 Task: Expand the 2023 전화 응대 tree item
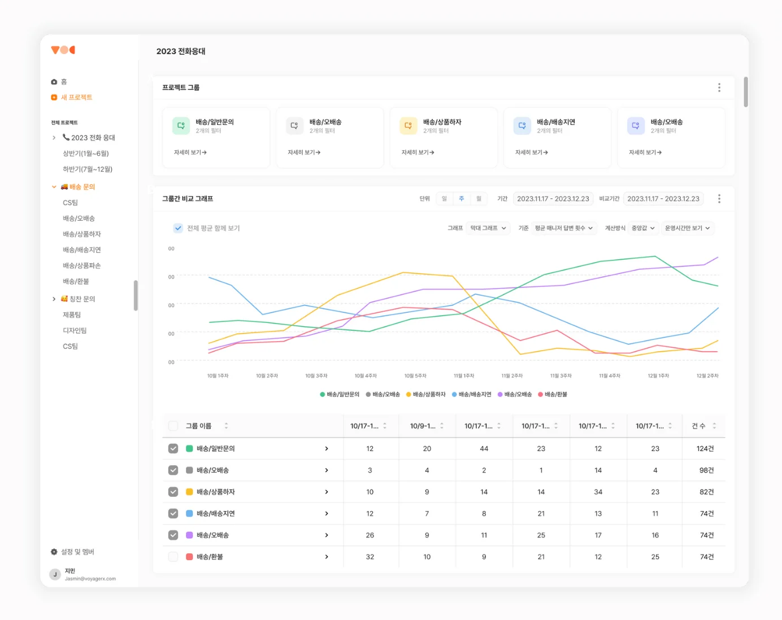tap(54, 138)
